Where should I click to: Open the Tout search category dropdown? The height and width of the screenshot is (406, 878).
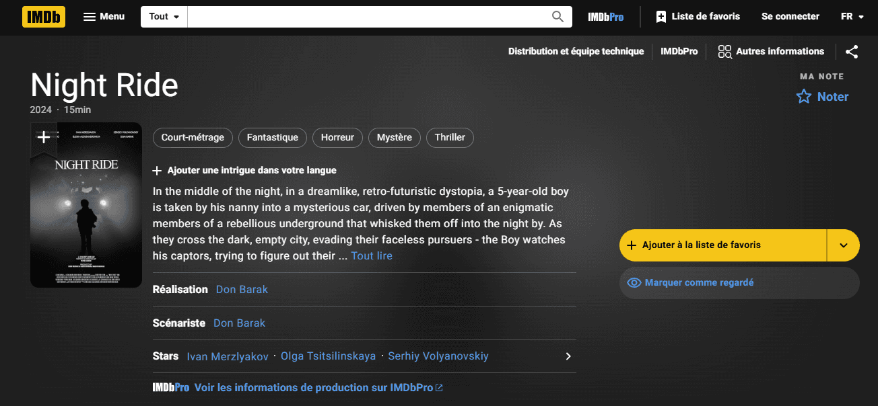pos(164,17)
